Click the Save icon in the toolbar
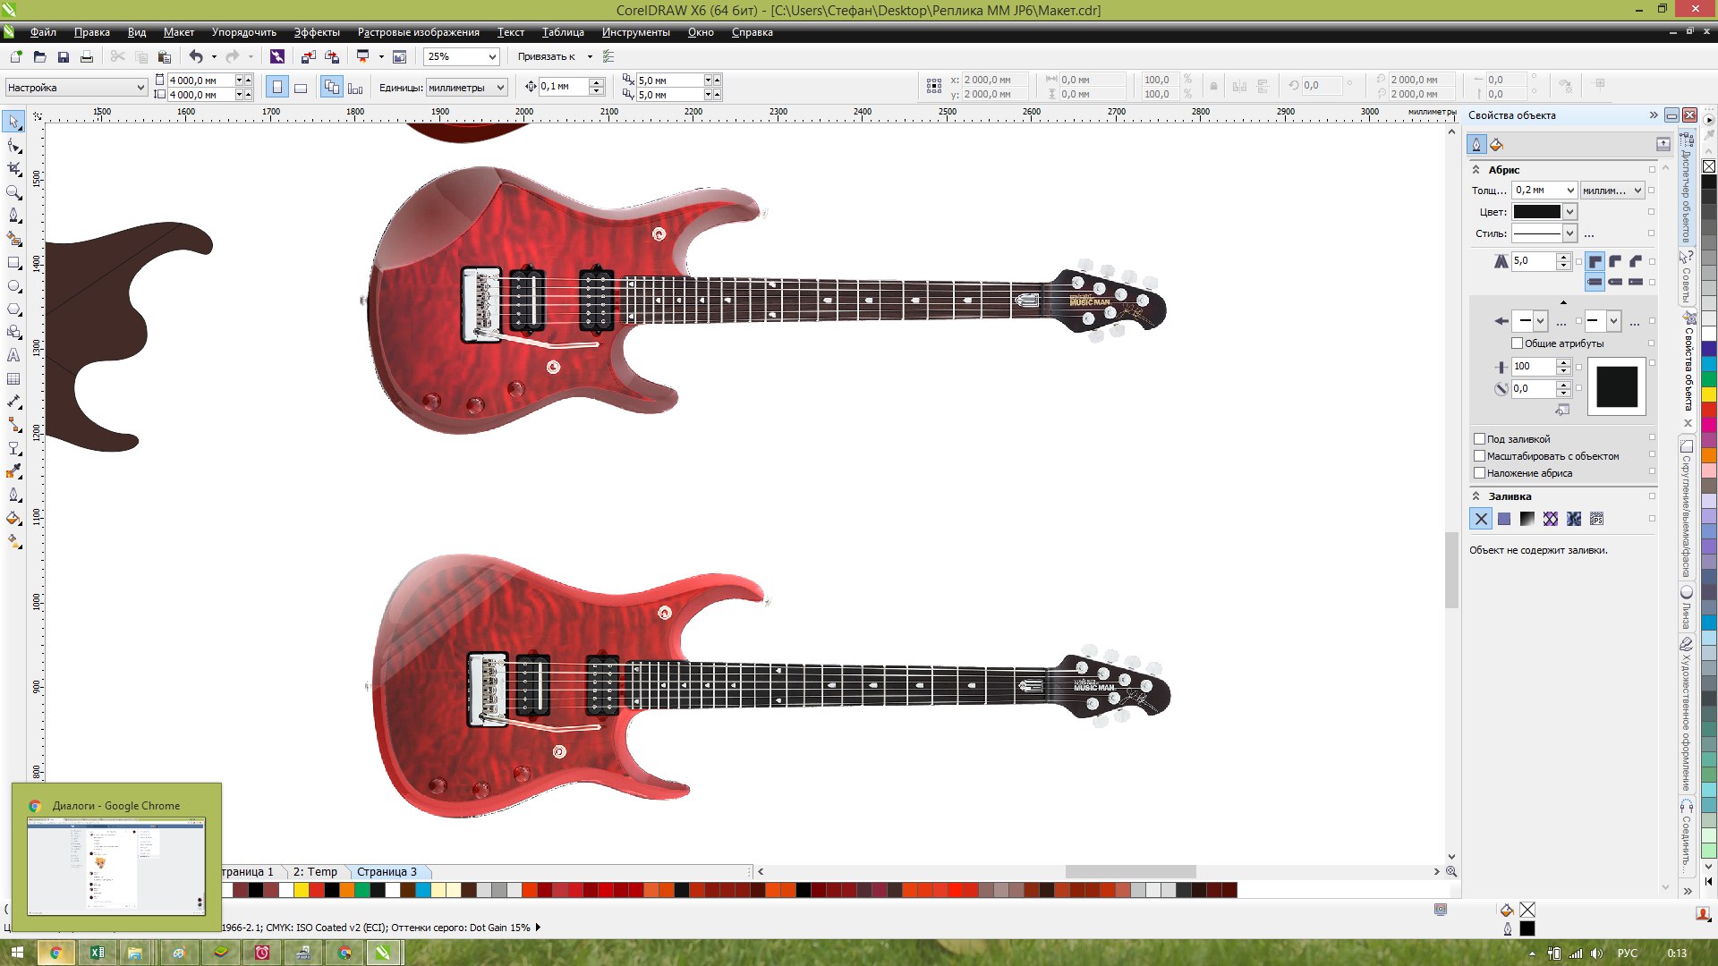The width and height of the screenshot is (1718, 966). coord(63,56)
